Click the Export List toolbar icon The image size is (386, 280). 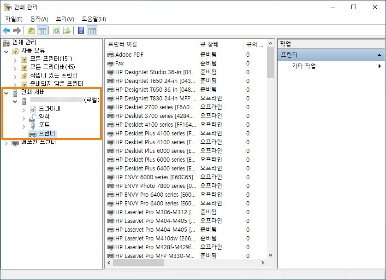click(x=67, y=30)
